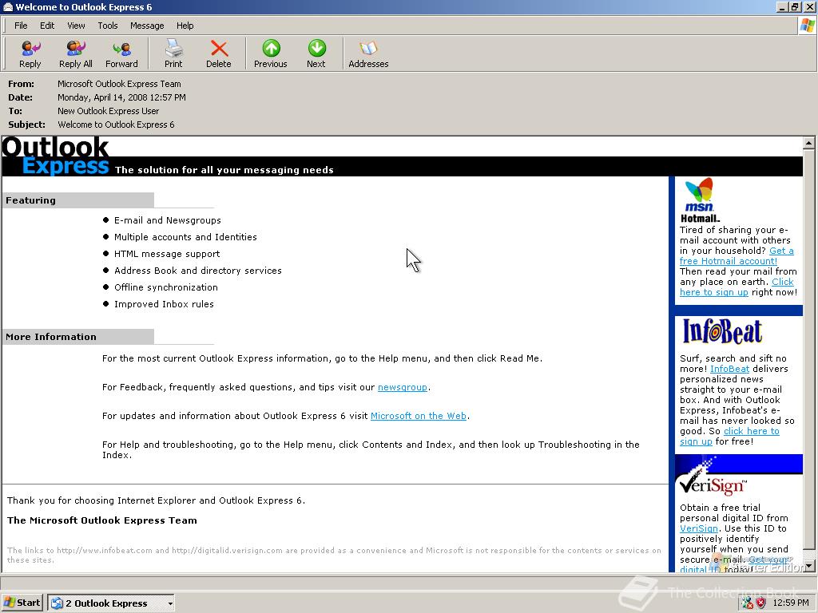818x613 pixels.
Task: Click the VeriSign logo
Action: (x=713, y=482)
